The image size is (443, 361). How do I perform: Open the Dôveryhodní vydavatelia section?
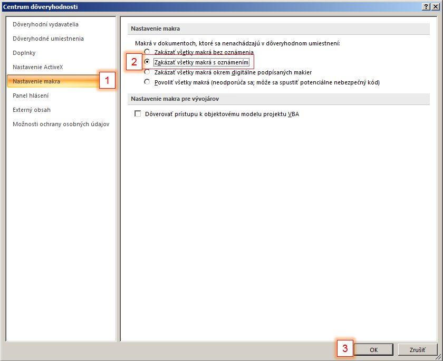[x=45, y=24]
